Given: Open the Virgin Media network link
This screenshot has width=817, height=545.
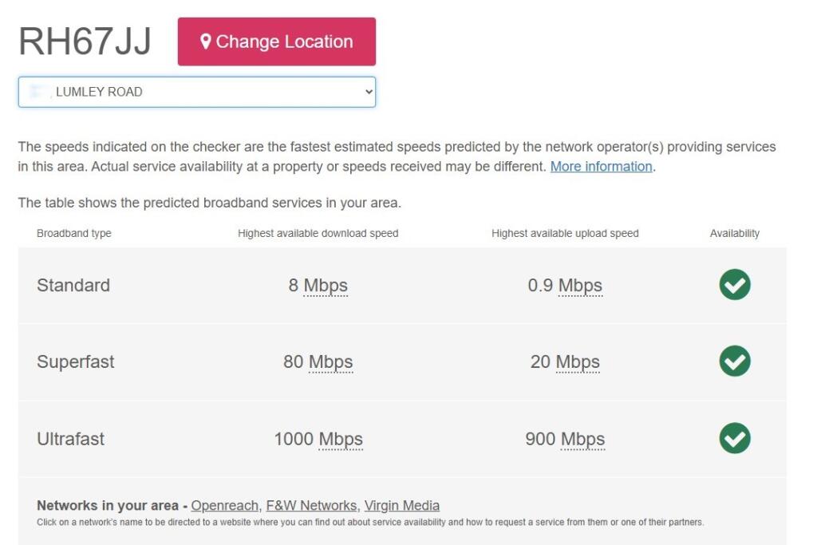Looking at the screenshot, I should click(401, 505).
